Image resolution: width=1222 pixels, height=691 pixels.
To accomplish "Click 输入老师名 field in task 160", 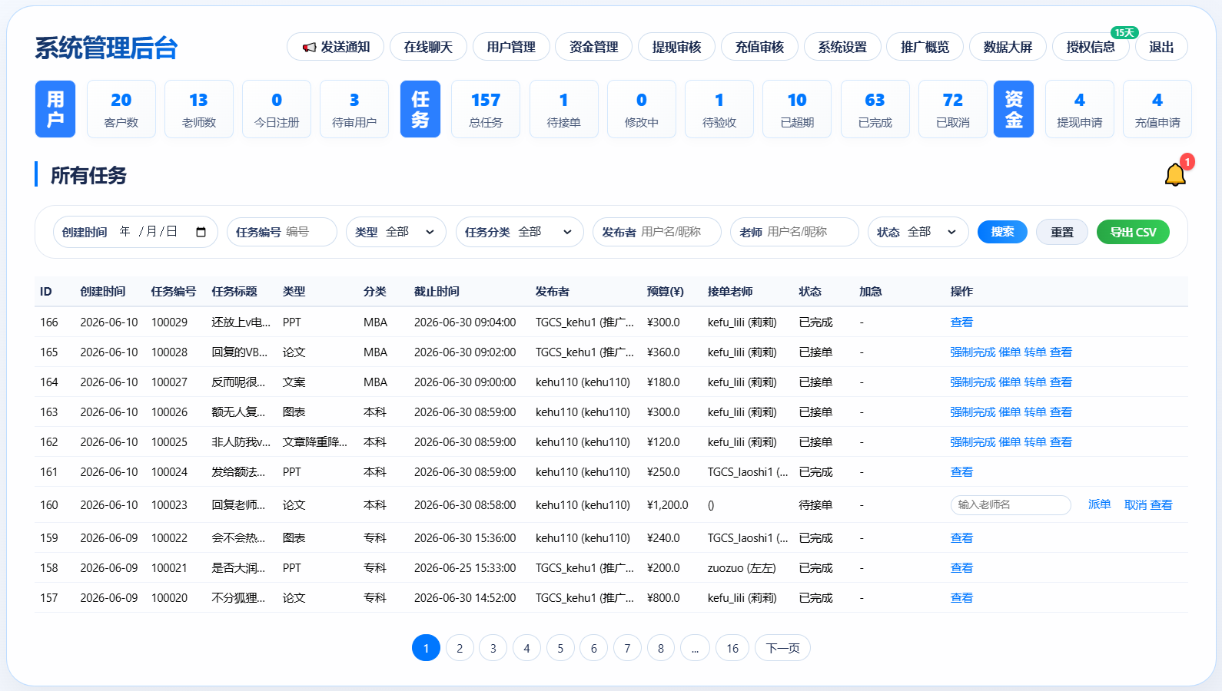I will coord(1011,504).
